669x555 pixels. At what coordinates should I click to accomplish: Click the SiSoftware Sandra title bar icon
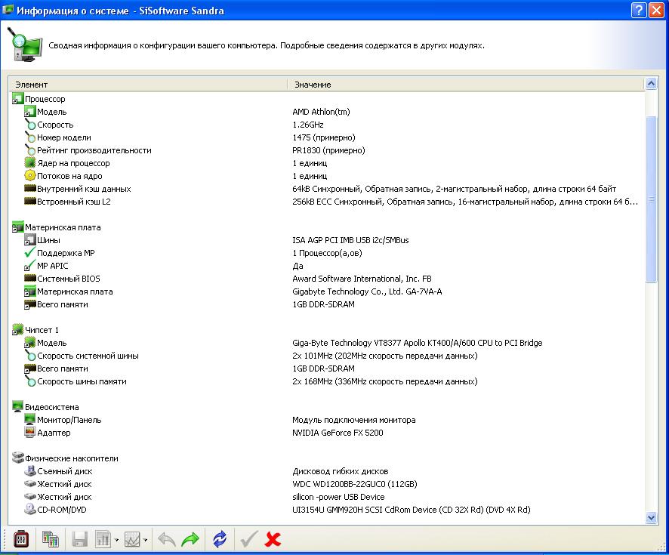click(x=8, y=10)
